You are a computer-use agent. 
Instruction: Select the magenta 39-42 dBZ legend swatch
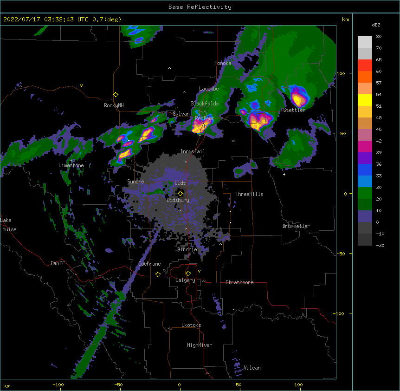[365, 146]
